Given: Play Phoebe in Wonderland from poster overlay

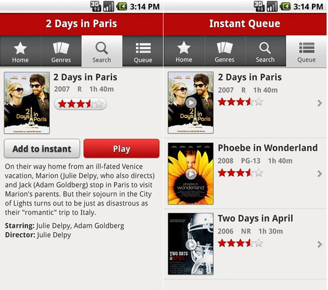Looking at the screenshot, I should [191, 174].
